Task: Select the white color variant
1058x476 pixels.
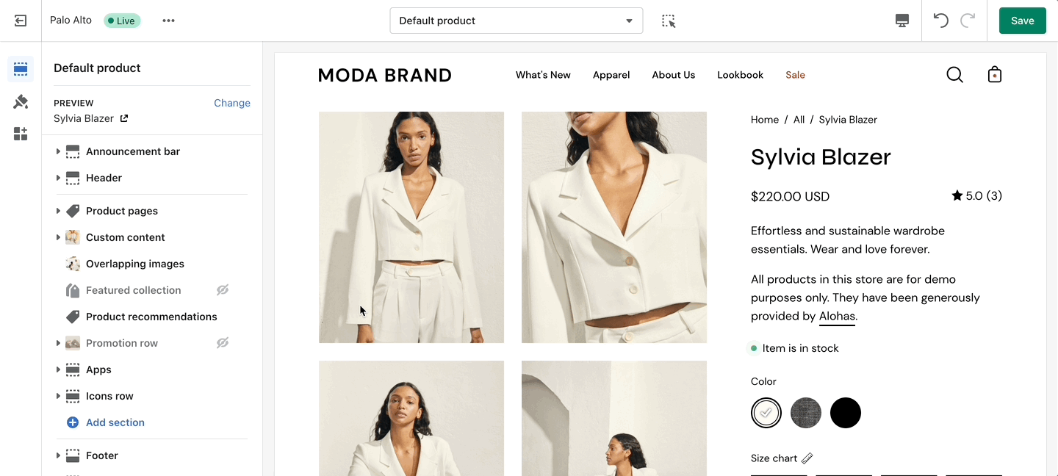Action: [766, 413]
